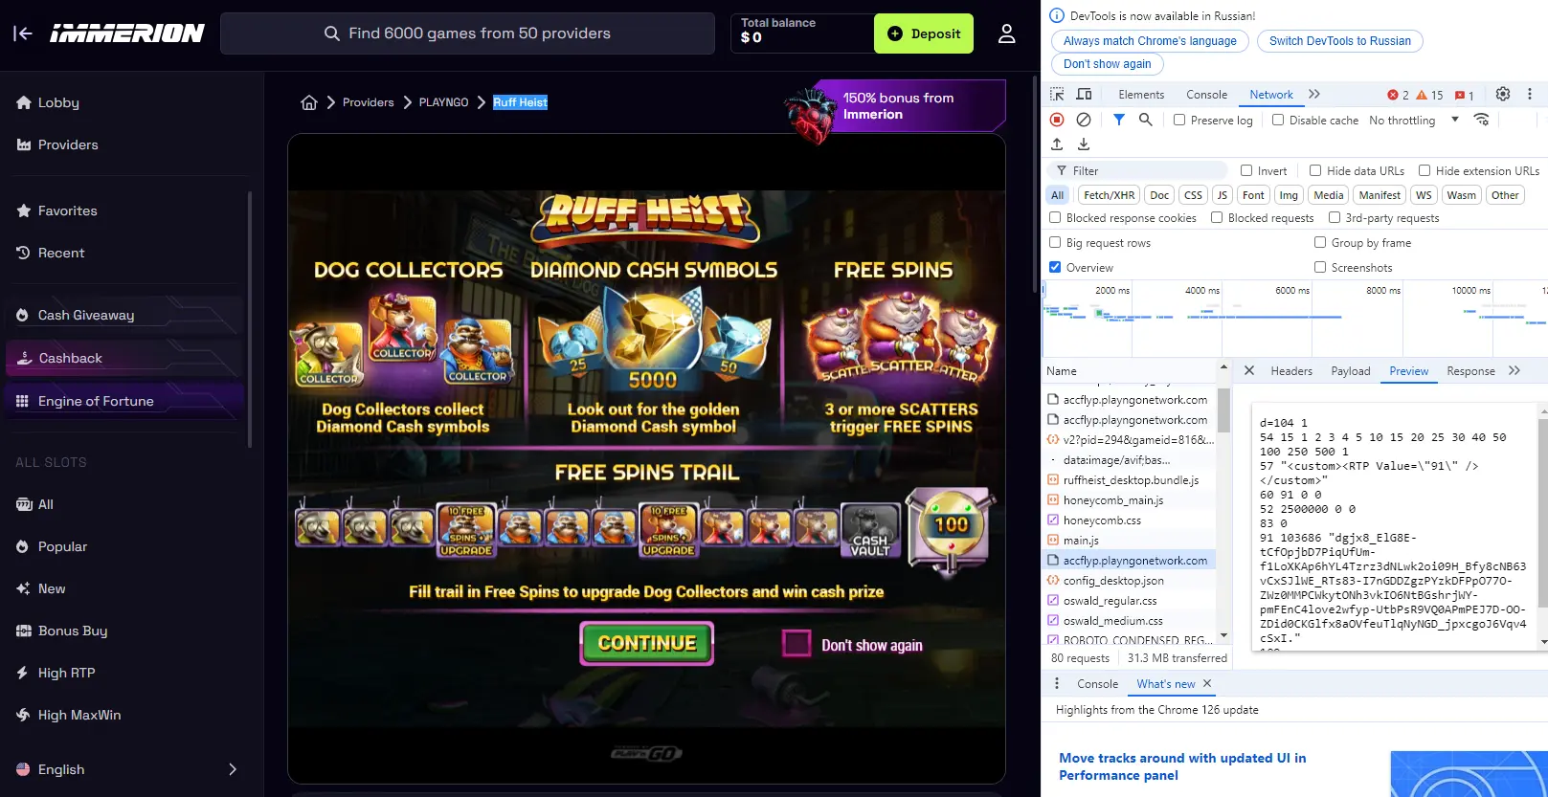Show New slots category

[x=52, y=588]
